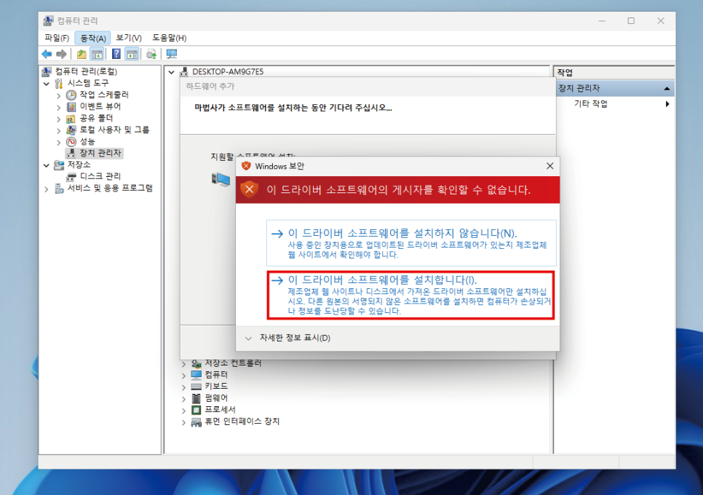This screenshot has height=495, width=703.
Task: Expand the 작업 스케줄러 node
Action: point(59,95)
